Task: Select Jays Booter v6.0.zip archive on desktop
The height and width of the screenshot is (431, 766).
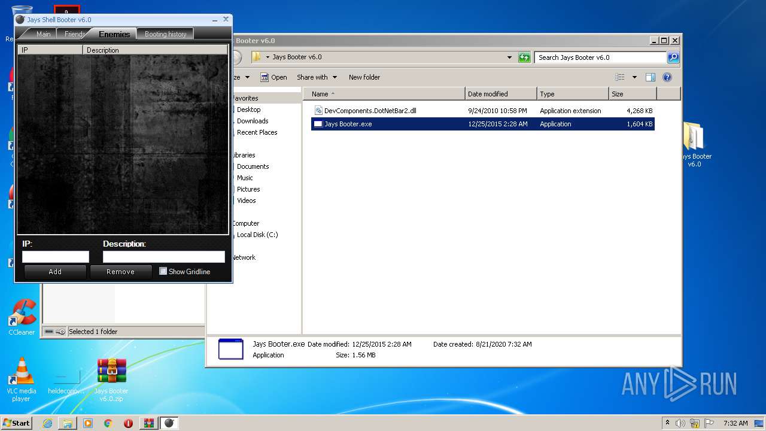Action: click(111, 374)
